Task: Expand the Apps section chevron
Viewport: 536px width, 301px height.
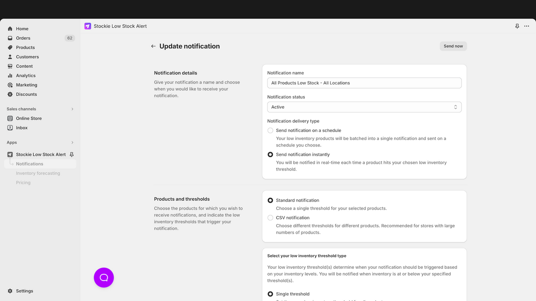Action: point(72,143)
